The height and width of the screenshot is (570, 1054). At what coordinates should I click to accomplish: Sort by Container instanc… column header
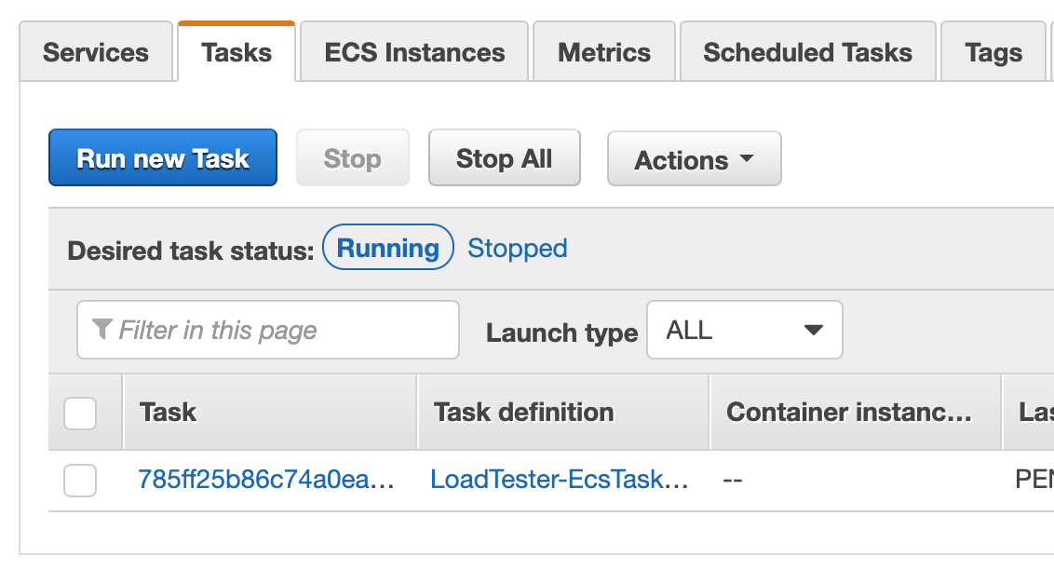pos(855,412)
